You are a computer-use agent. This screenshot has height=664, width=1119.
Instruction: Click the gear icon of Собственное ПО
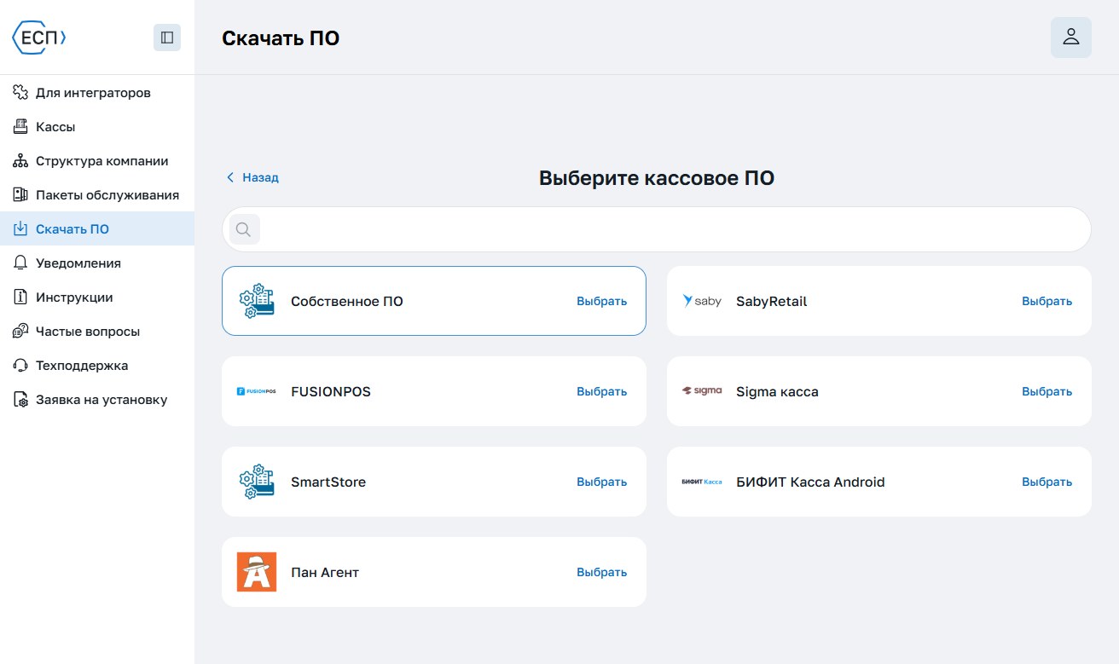(x=257, y=301)
